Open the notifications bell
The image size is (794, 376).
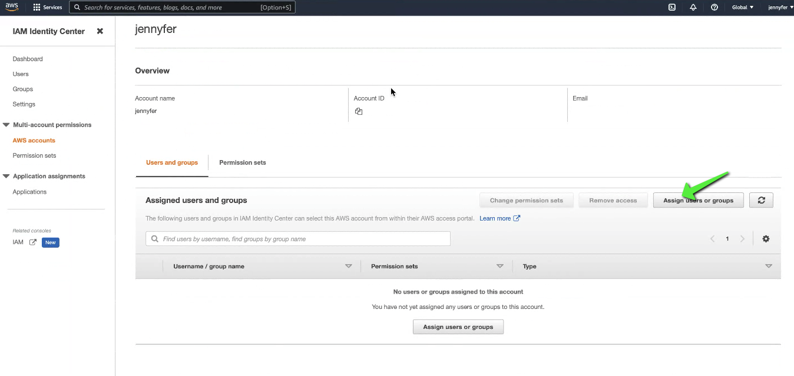(693, 8)
